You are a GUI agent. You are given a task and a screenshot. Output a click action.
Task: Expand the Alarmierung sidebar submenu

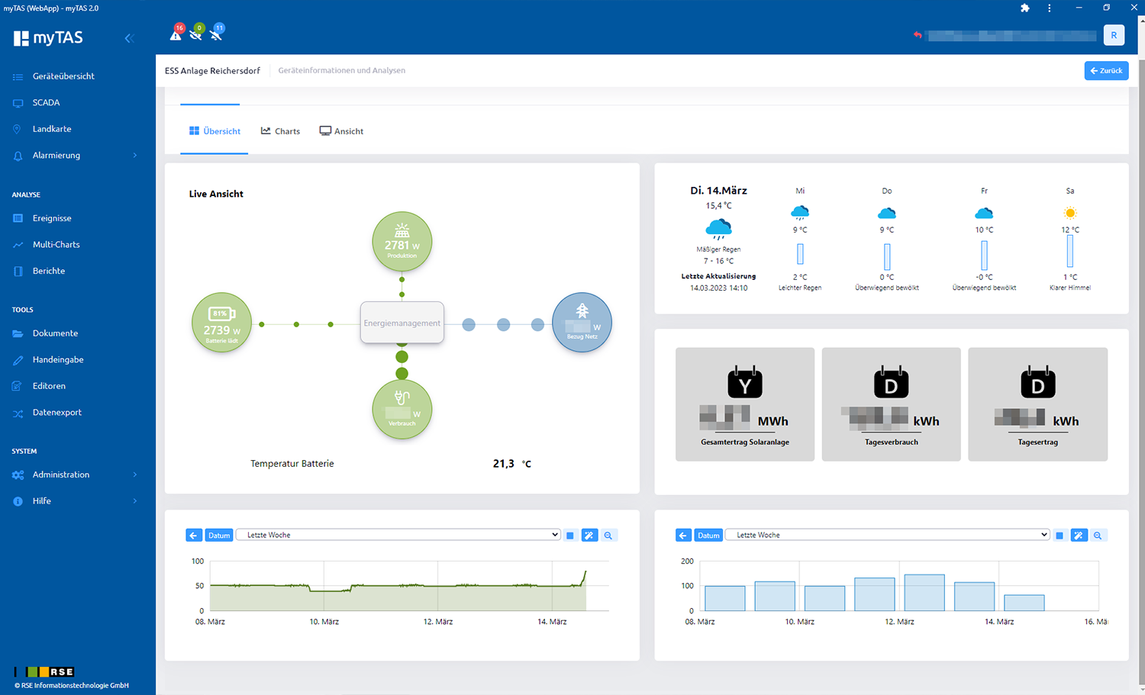76,156
